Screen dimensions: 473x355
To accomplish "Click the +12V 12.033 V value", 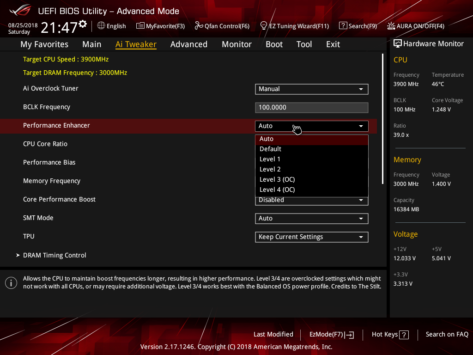I will (405, 258).
